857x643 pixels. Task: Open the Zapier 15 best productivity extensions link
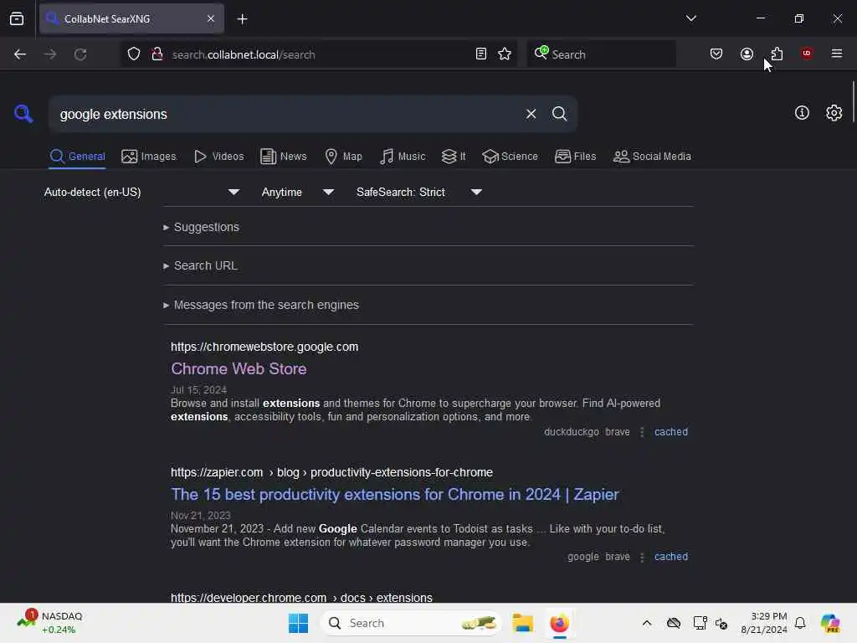coord(395,494)
